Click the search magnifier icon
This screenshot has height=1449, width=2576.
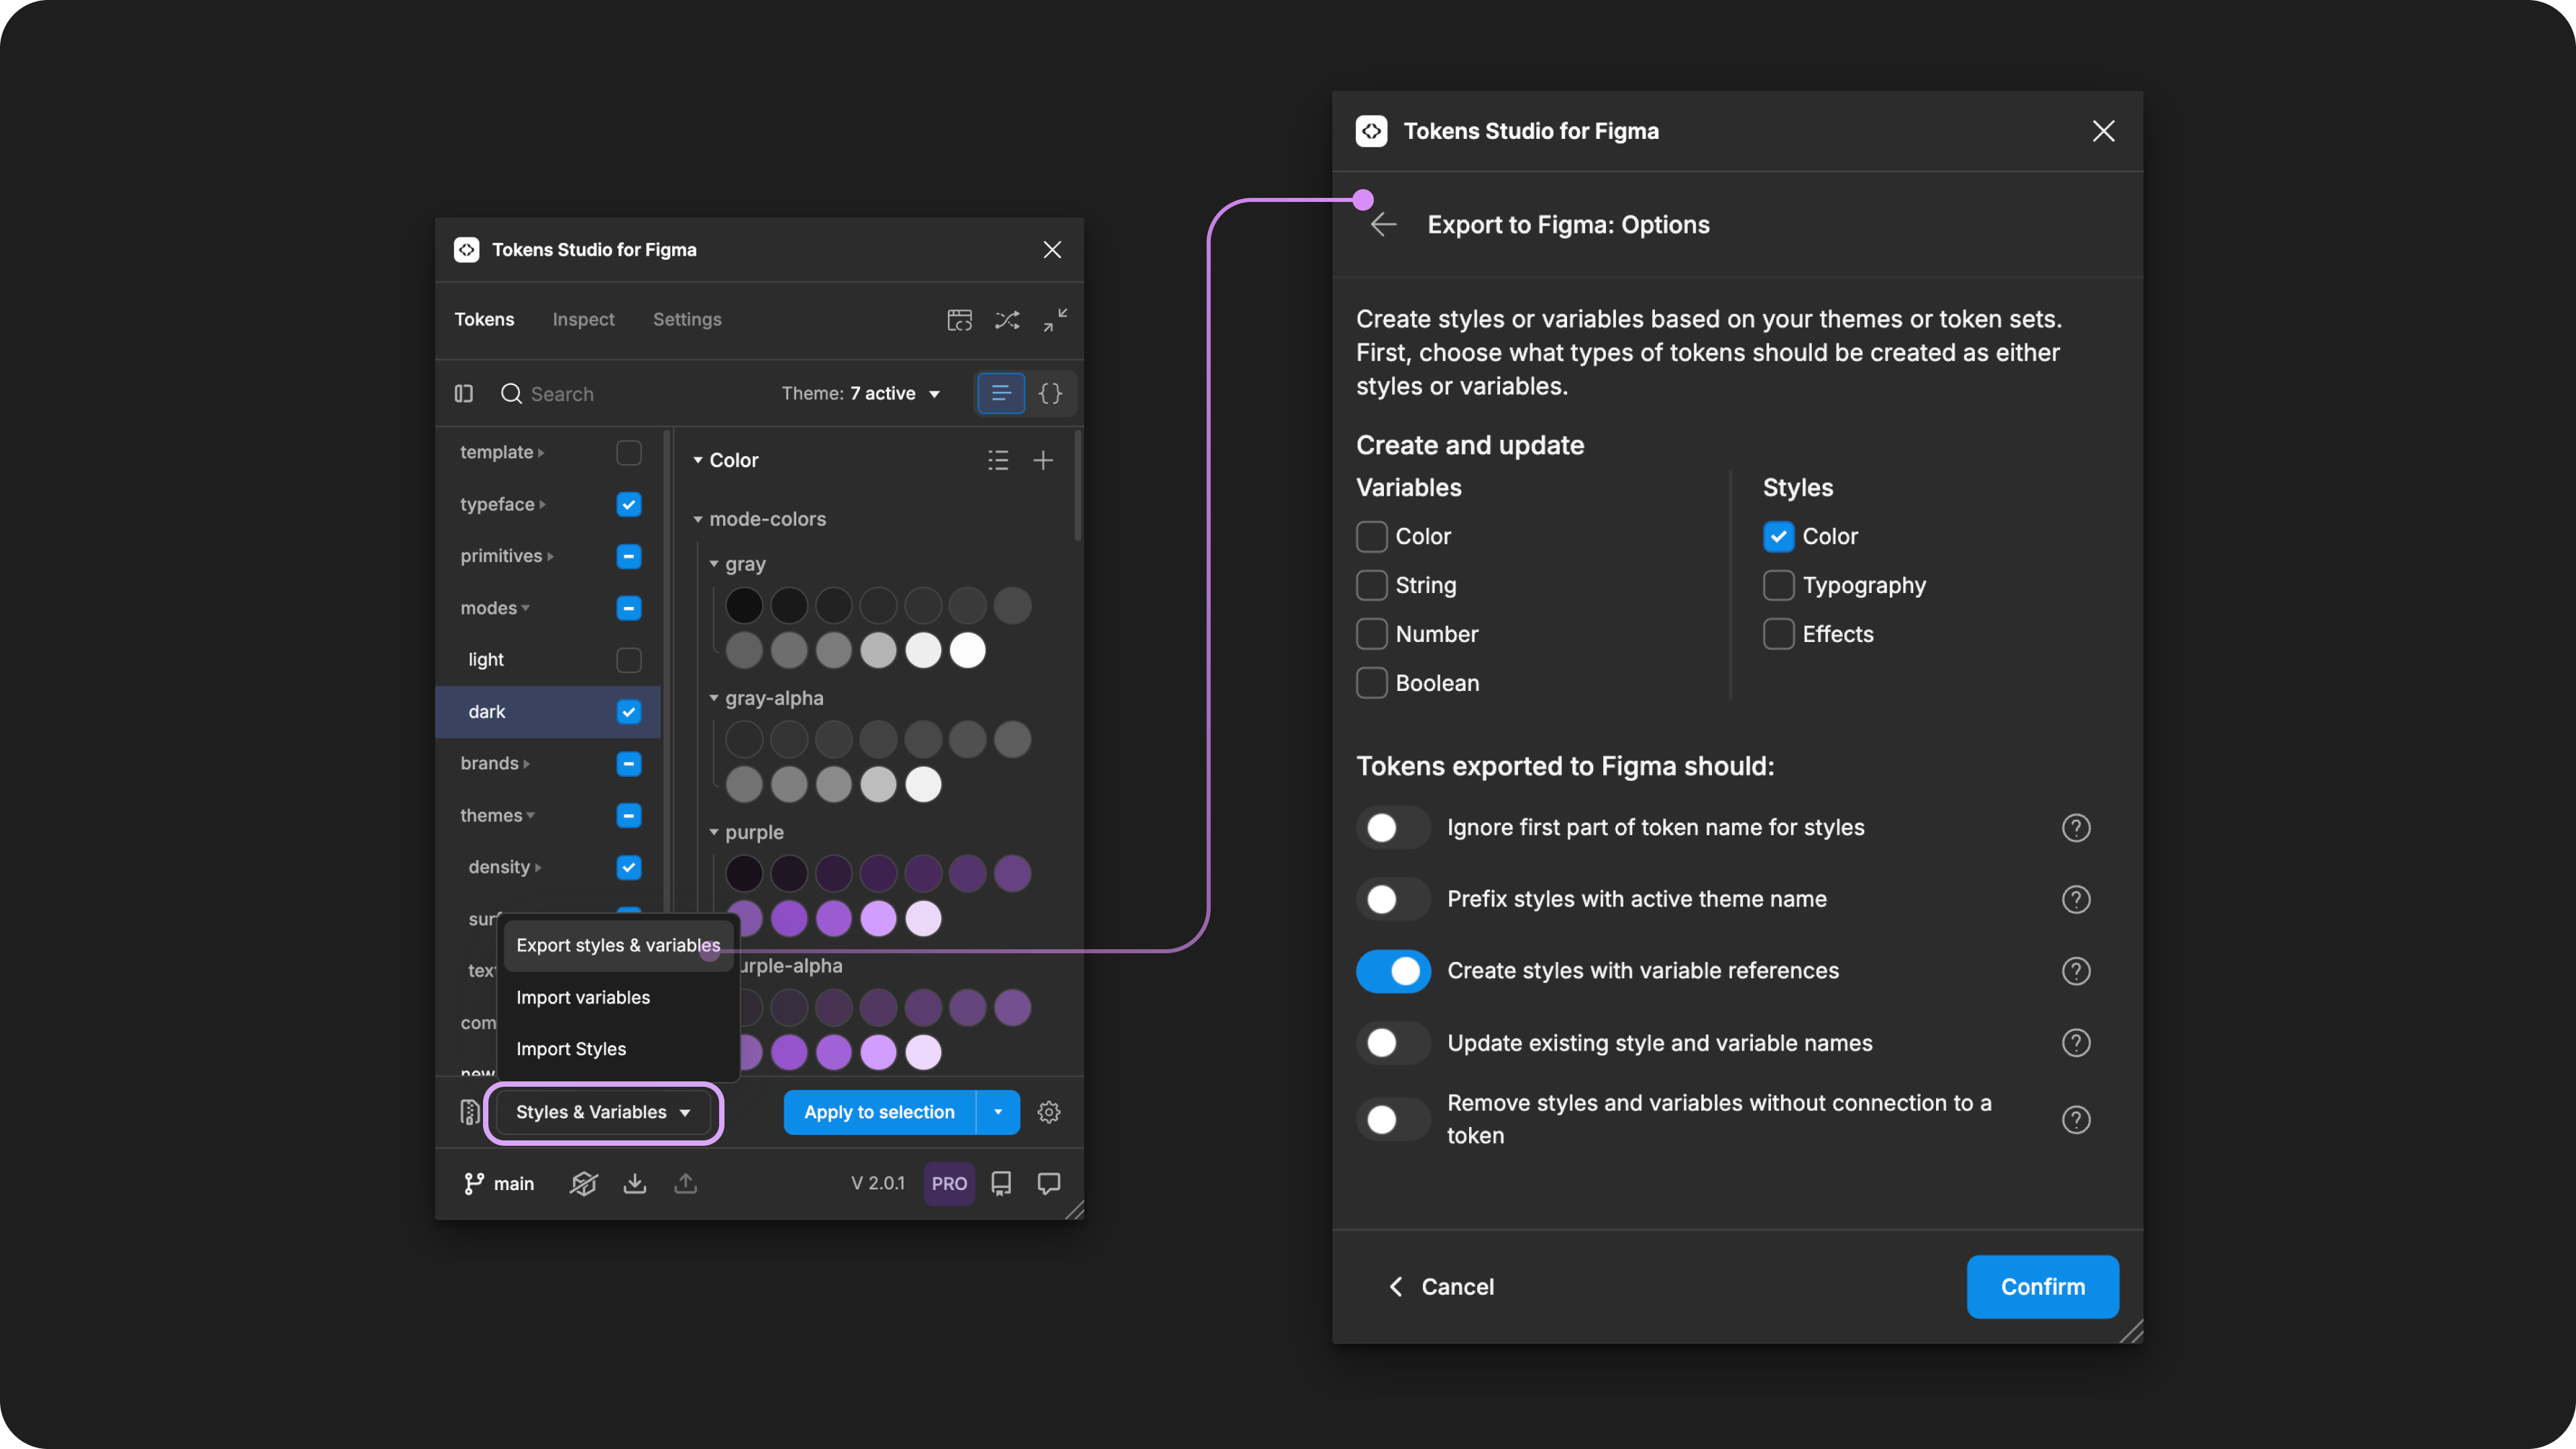point(511,394)
